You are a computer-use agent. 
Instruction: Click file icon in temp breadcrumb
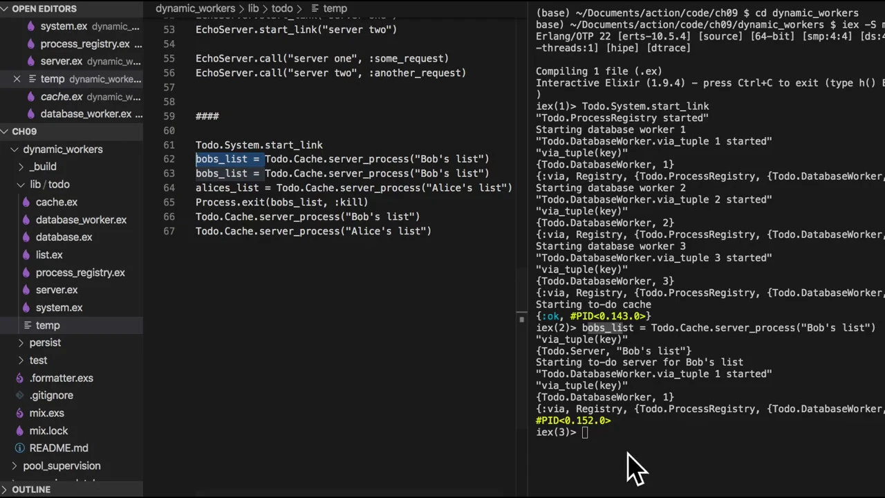[x=315, y=8]
